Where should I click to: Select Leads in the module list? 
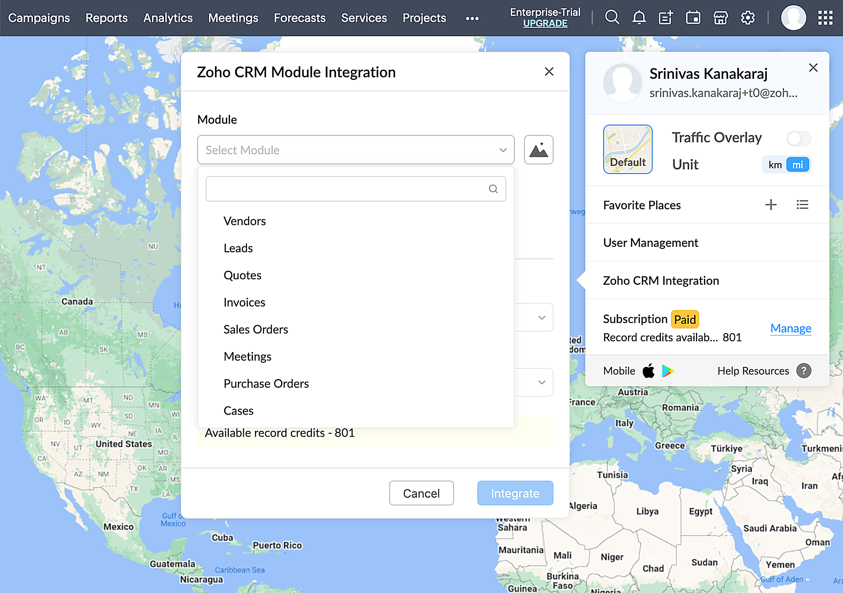pos(238,248)
